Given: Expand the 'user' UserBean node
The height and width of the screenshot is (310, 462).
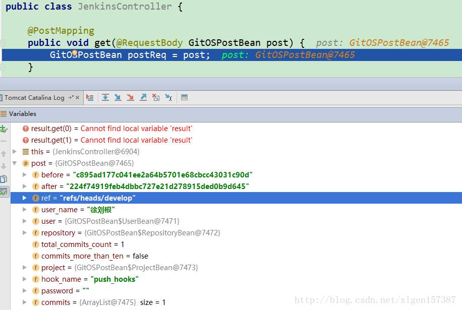Looking at the screenshot, I should (25, 221).
